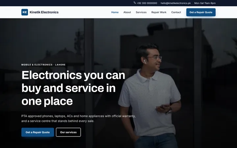237x148 pixels.
Task: Call the +92 300 0000000 number
Action: 147,3
